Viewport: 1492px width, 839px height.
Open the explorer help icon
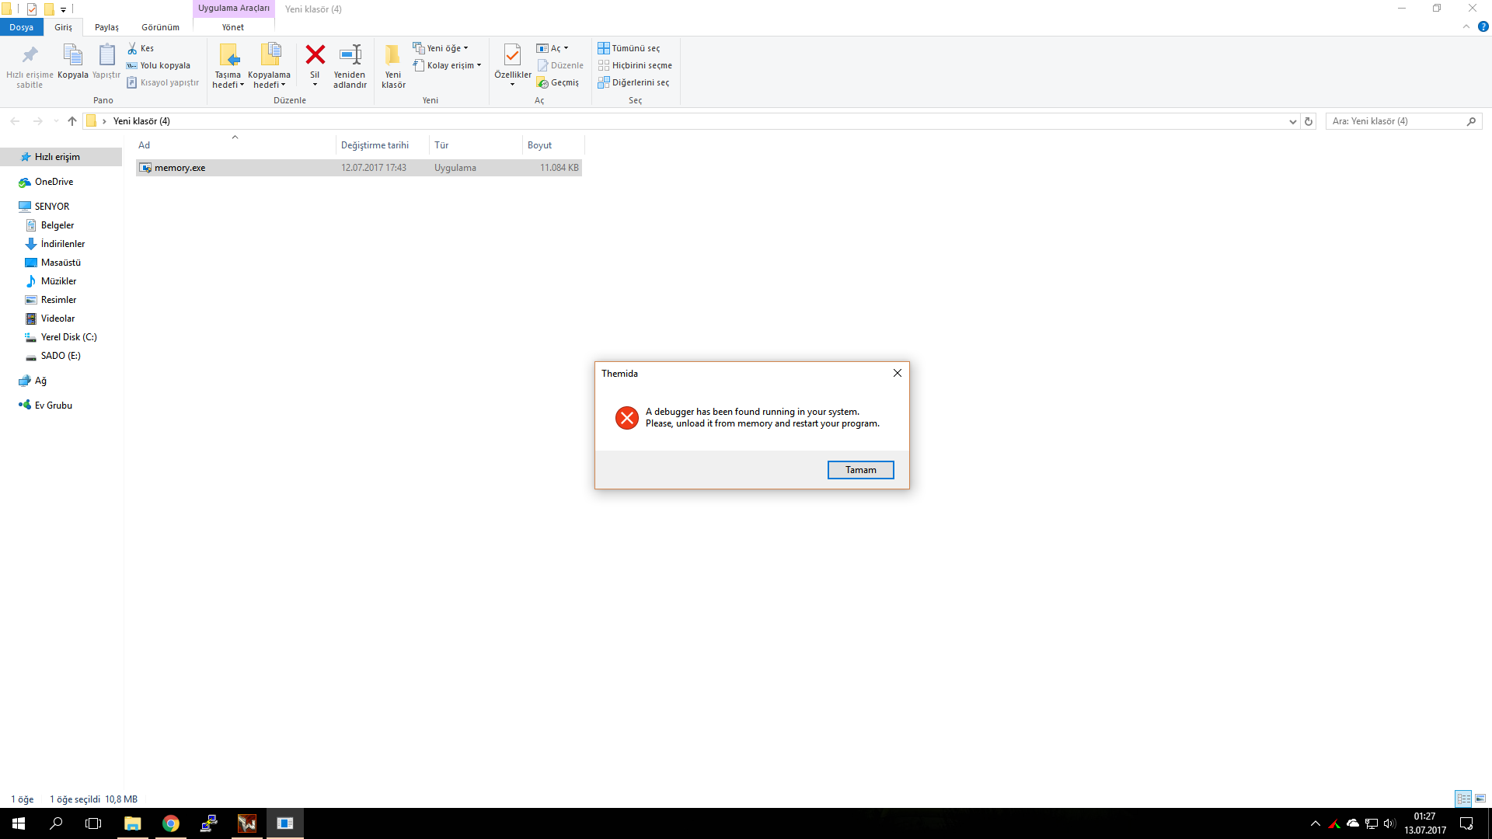1483,26
